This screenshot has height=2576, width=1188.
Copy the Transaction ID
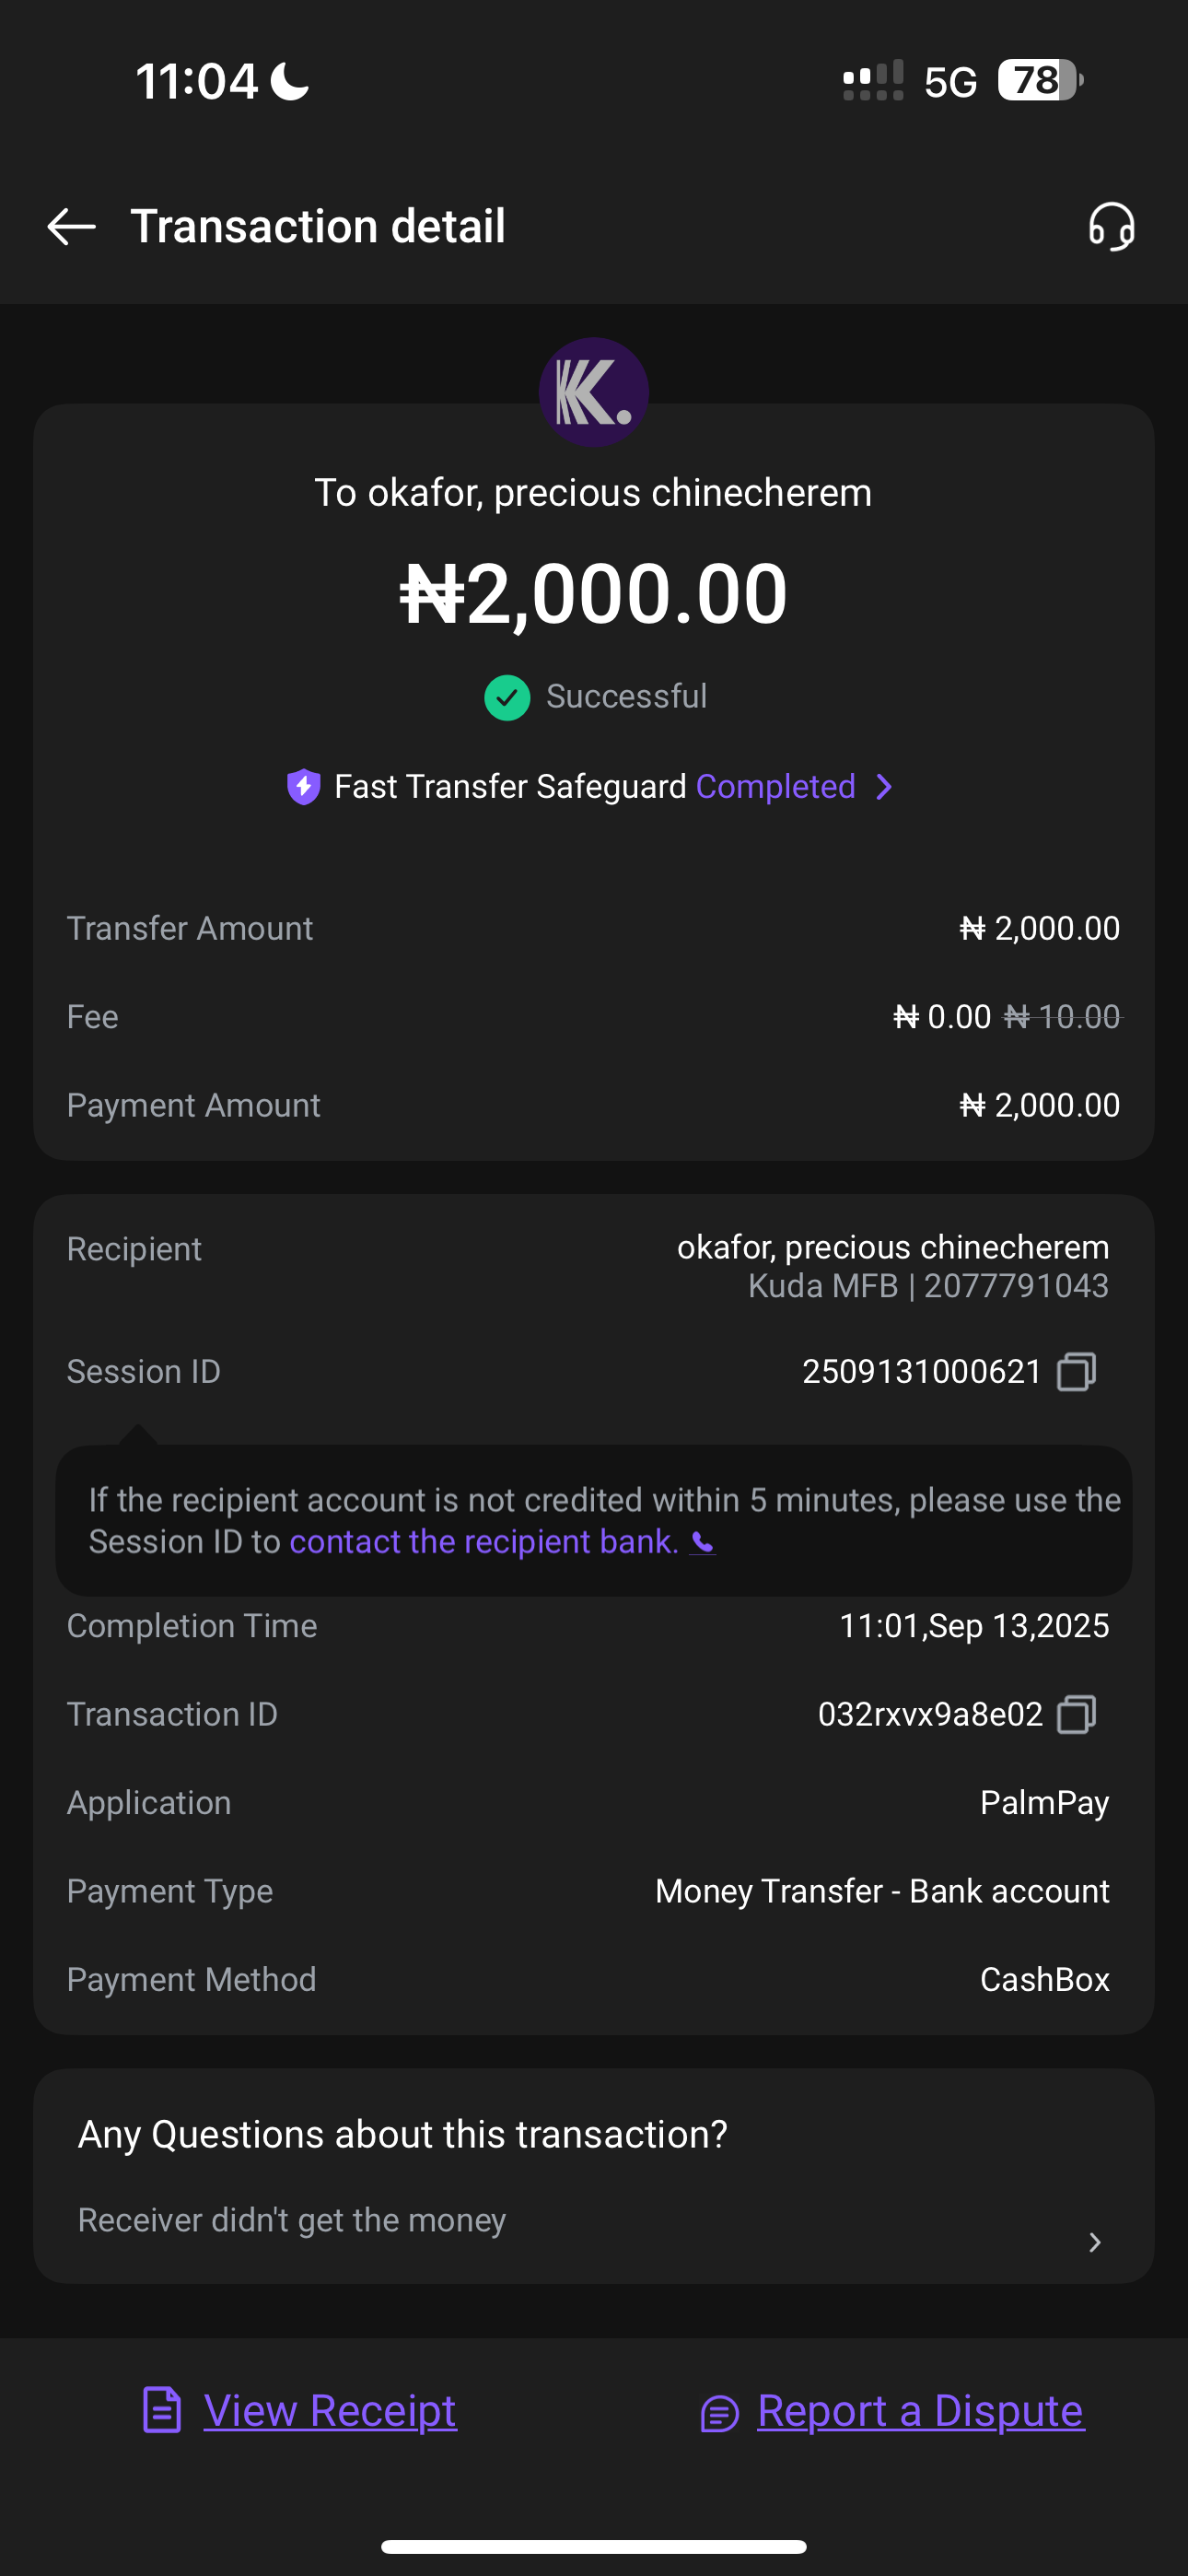coord(1077,1714)
